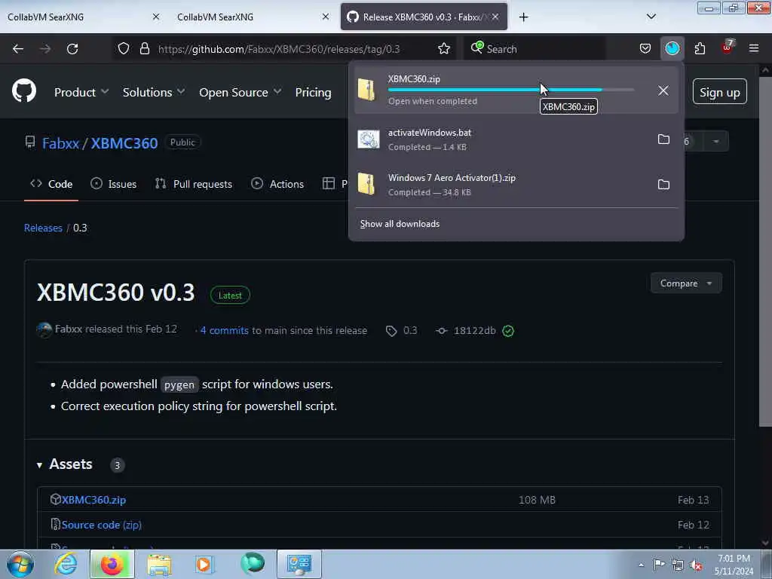Toggle the Firefox downloads panel button
Screen dimensions: 772x579
click(672, 48)
